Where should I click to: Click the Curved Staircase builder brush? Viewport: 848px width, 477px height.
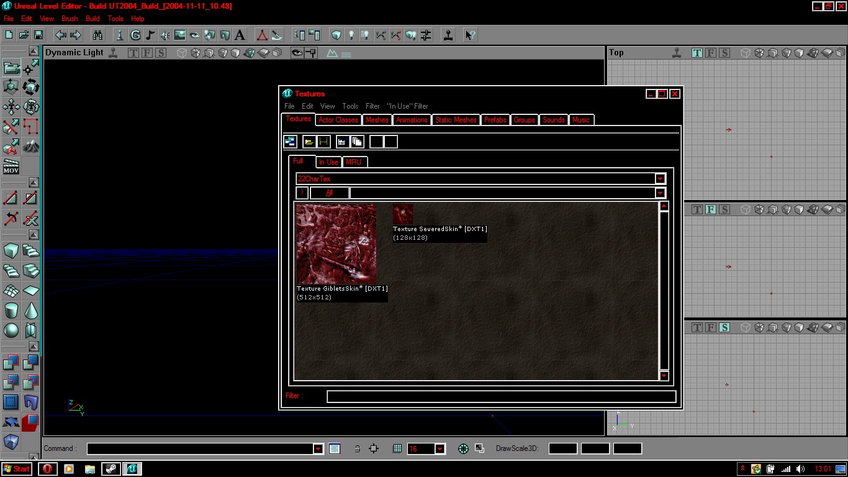click(x=30, y=251)
